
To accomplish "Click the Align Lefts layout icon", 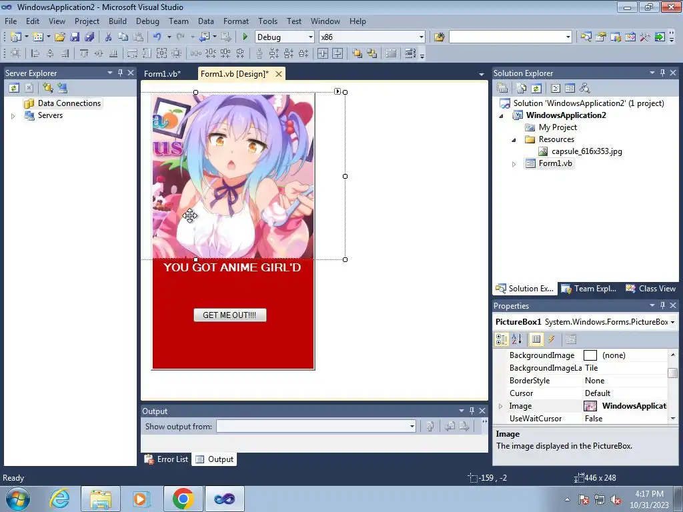I will pos(35,53).
